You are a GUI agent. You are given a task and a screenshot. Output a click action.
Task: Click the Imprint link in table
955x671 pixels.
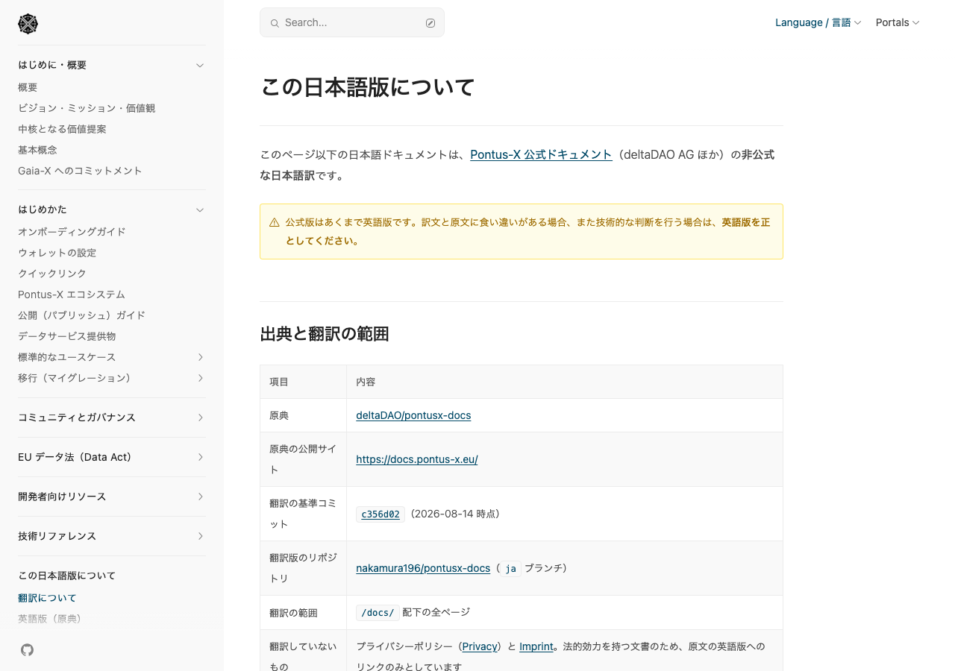click(536, 646)
